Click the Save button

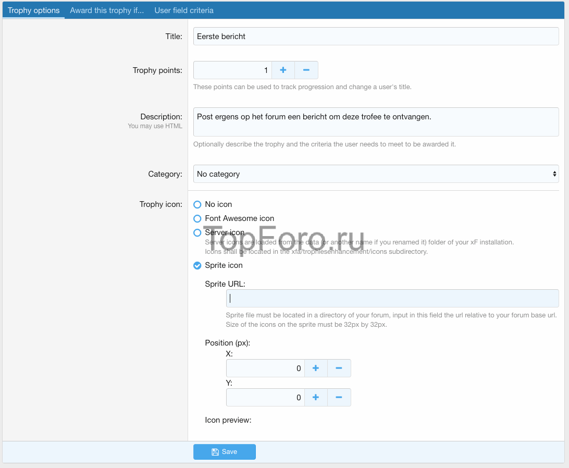[x=225, y=452]
